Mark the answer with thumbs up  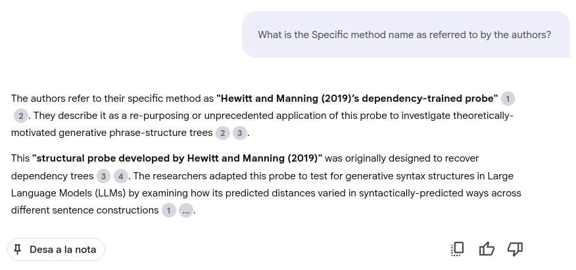pyautogui.click(x=487, y=248)
